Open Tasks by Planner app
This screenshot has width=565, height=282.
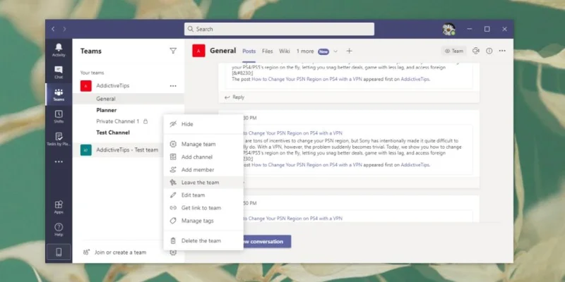tap(59, 139)
